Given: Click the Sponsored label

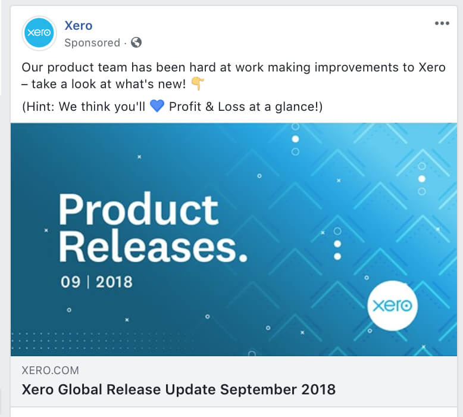Looking at the screenshot, I should (x=92, y=43).
